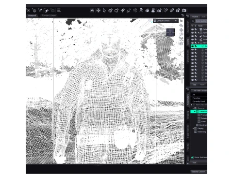Click the Currently Used filter
Image resolution: width=233 pixels, height=174 pixels.
[199, 101]
